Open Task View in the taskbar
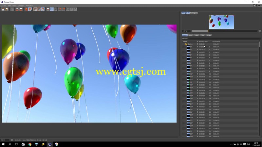The width and height of the screenshot is (262, 147). 16,144
